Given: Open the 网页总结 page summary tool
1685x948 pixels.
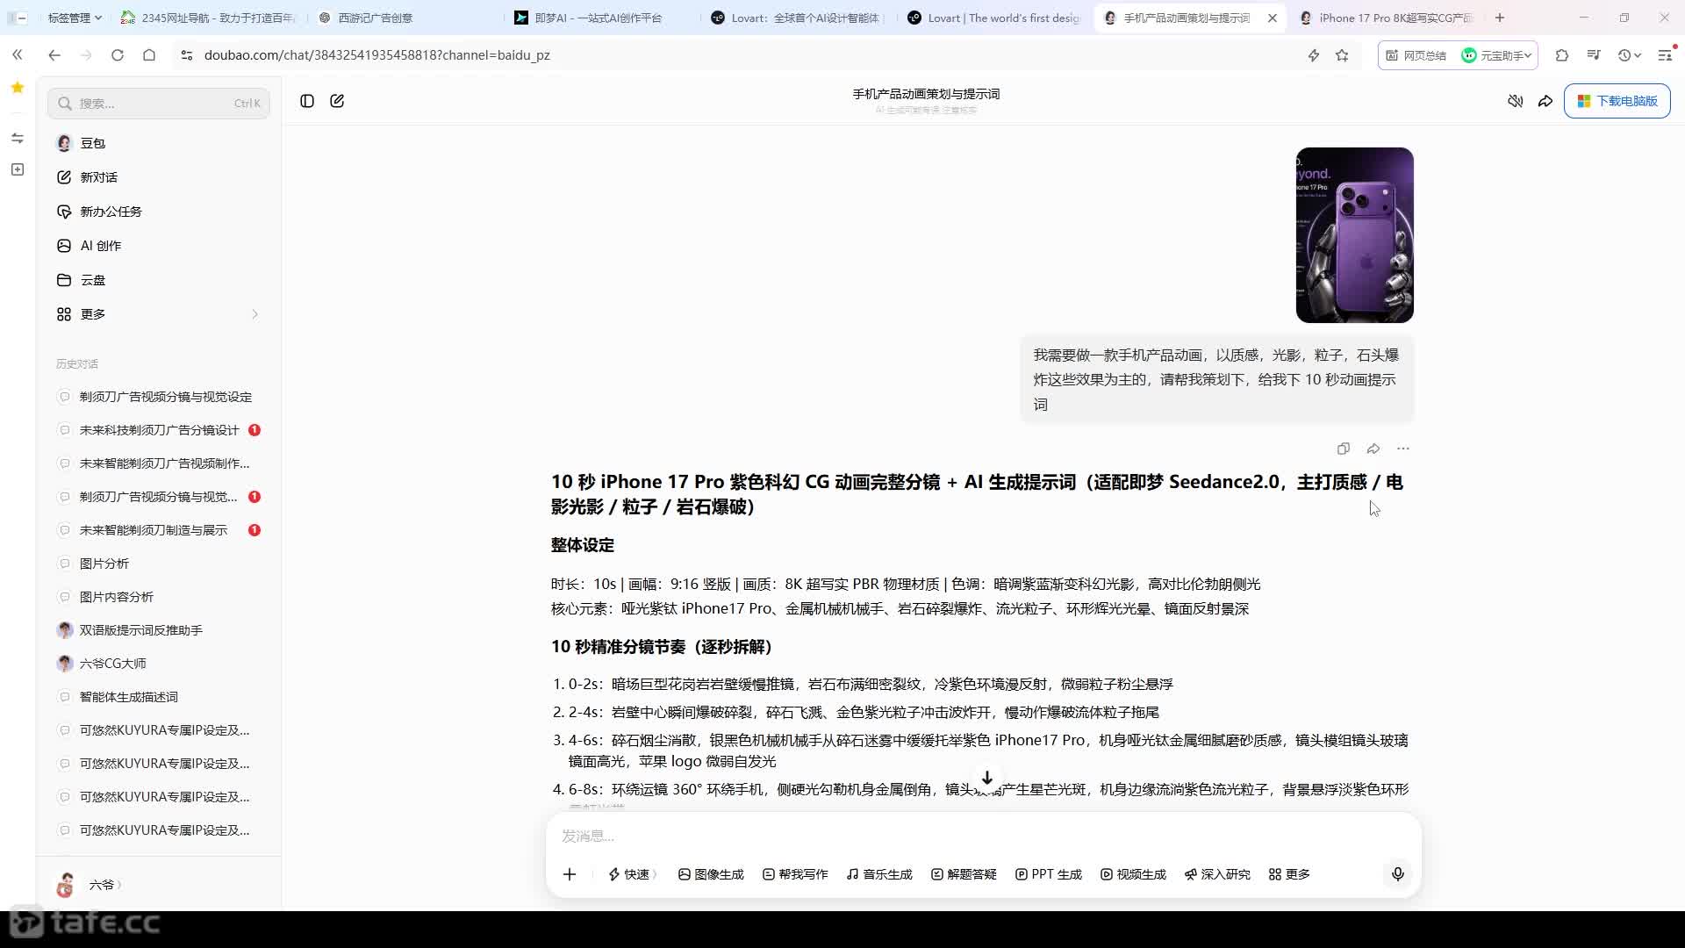Looking at the screenshot, I should pos(1416,55).
